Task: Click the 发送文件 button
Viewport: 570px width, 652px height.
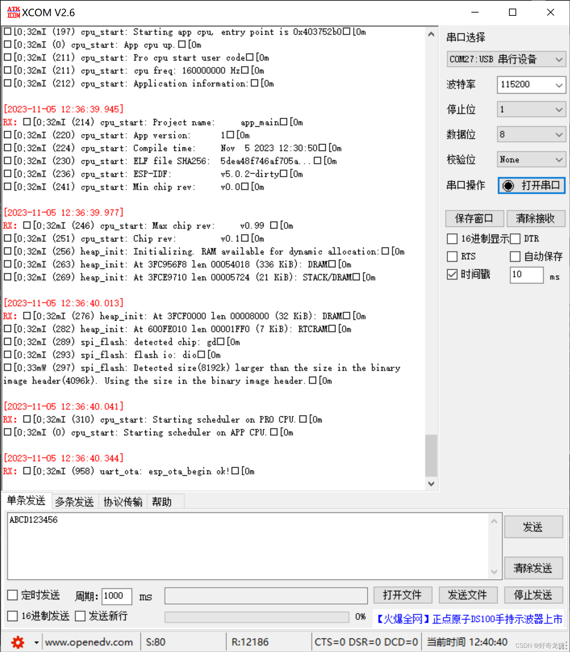Action: tap(468, 595)
